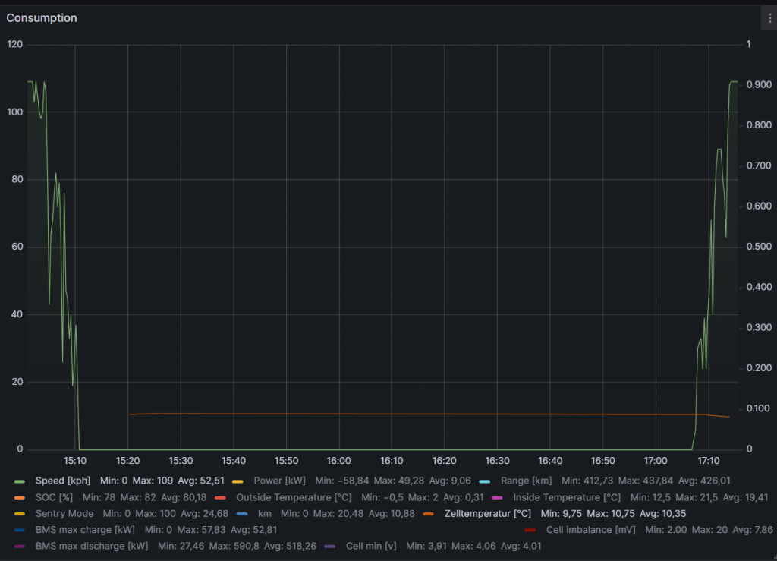Open color picker for Sentry Mode swatch
Screen dimensions: 777x561
tap(20, 514)
